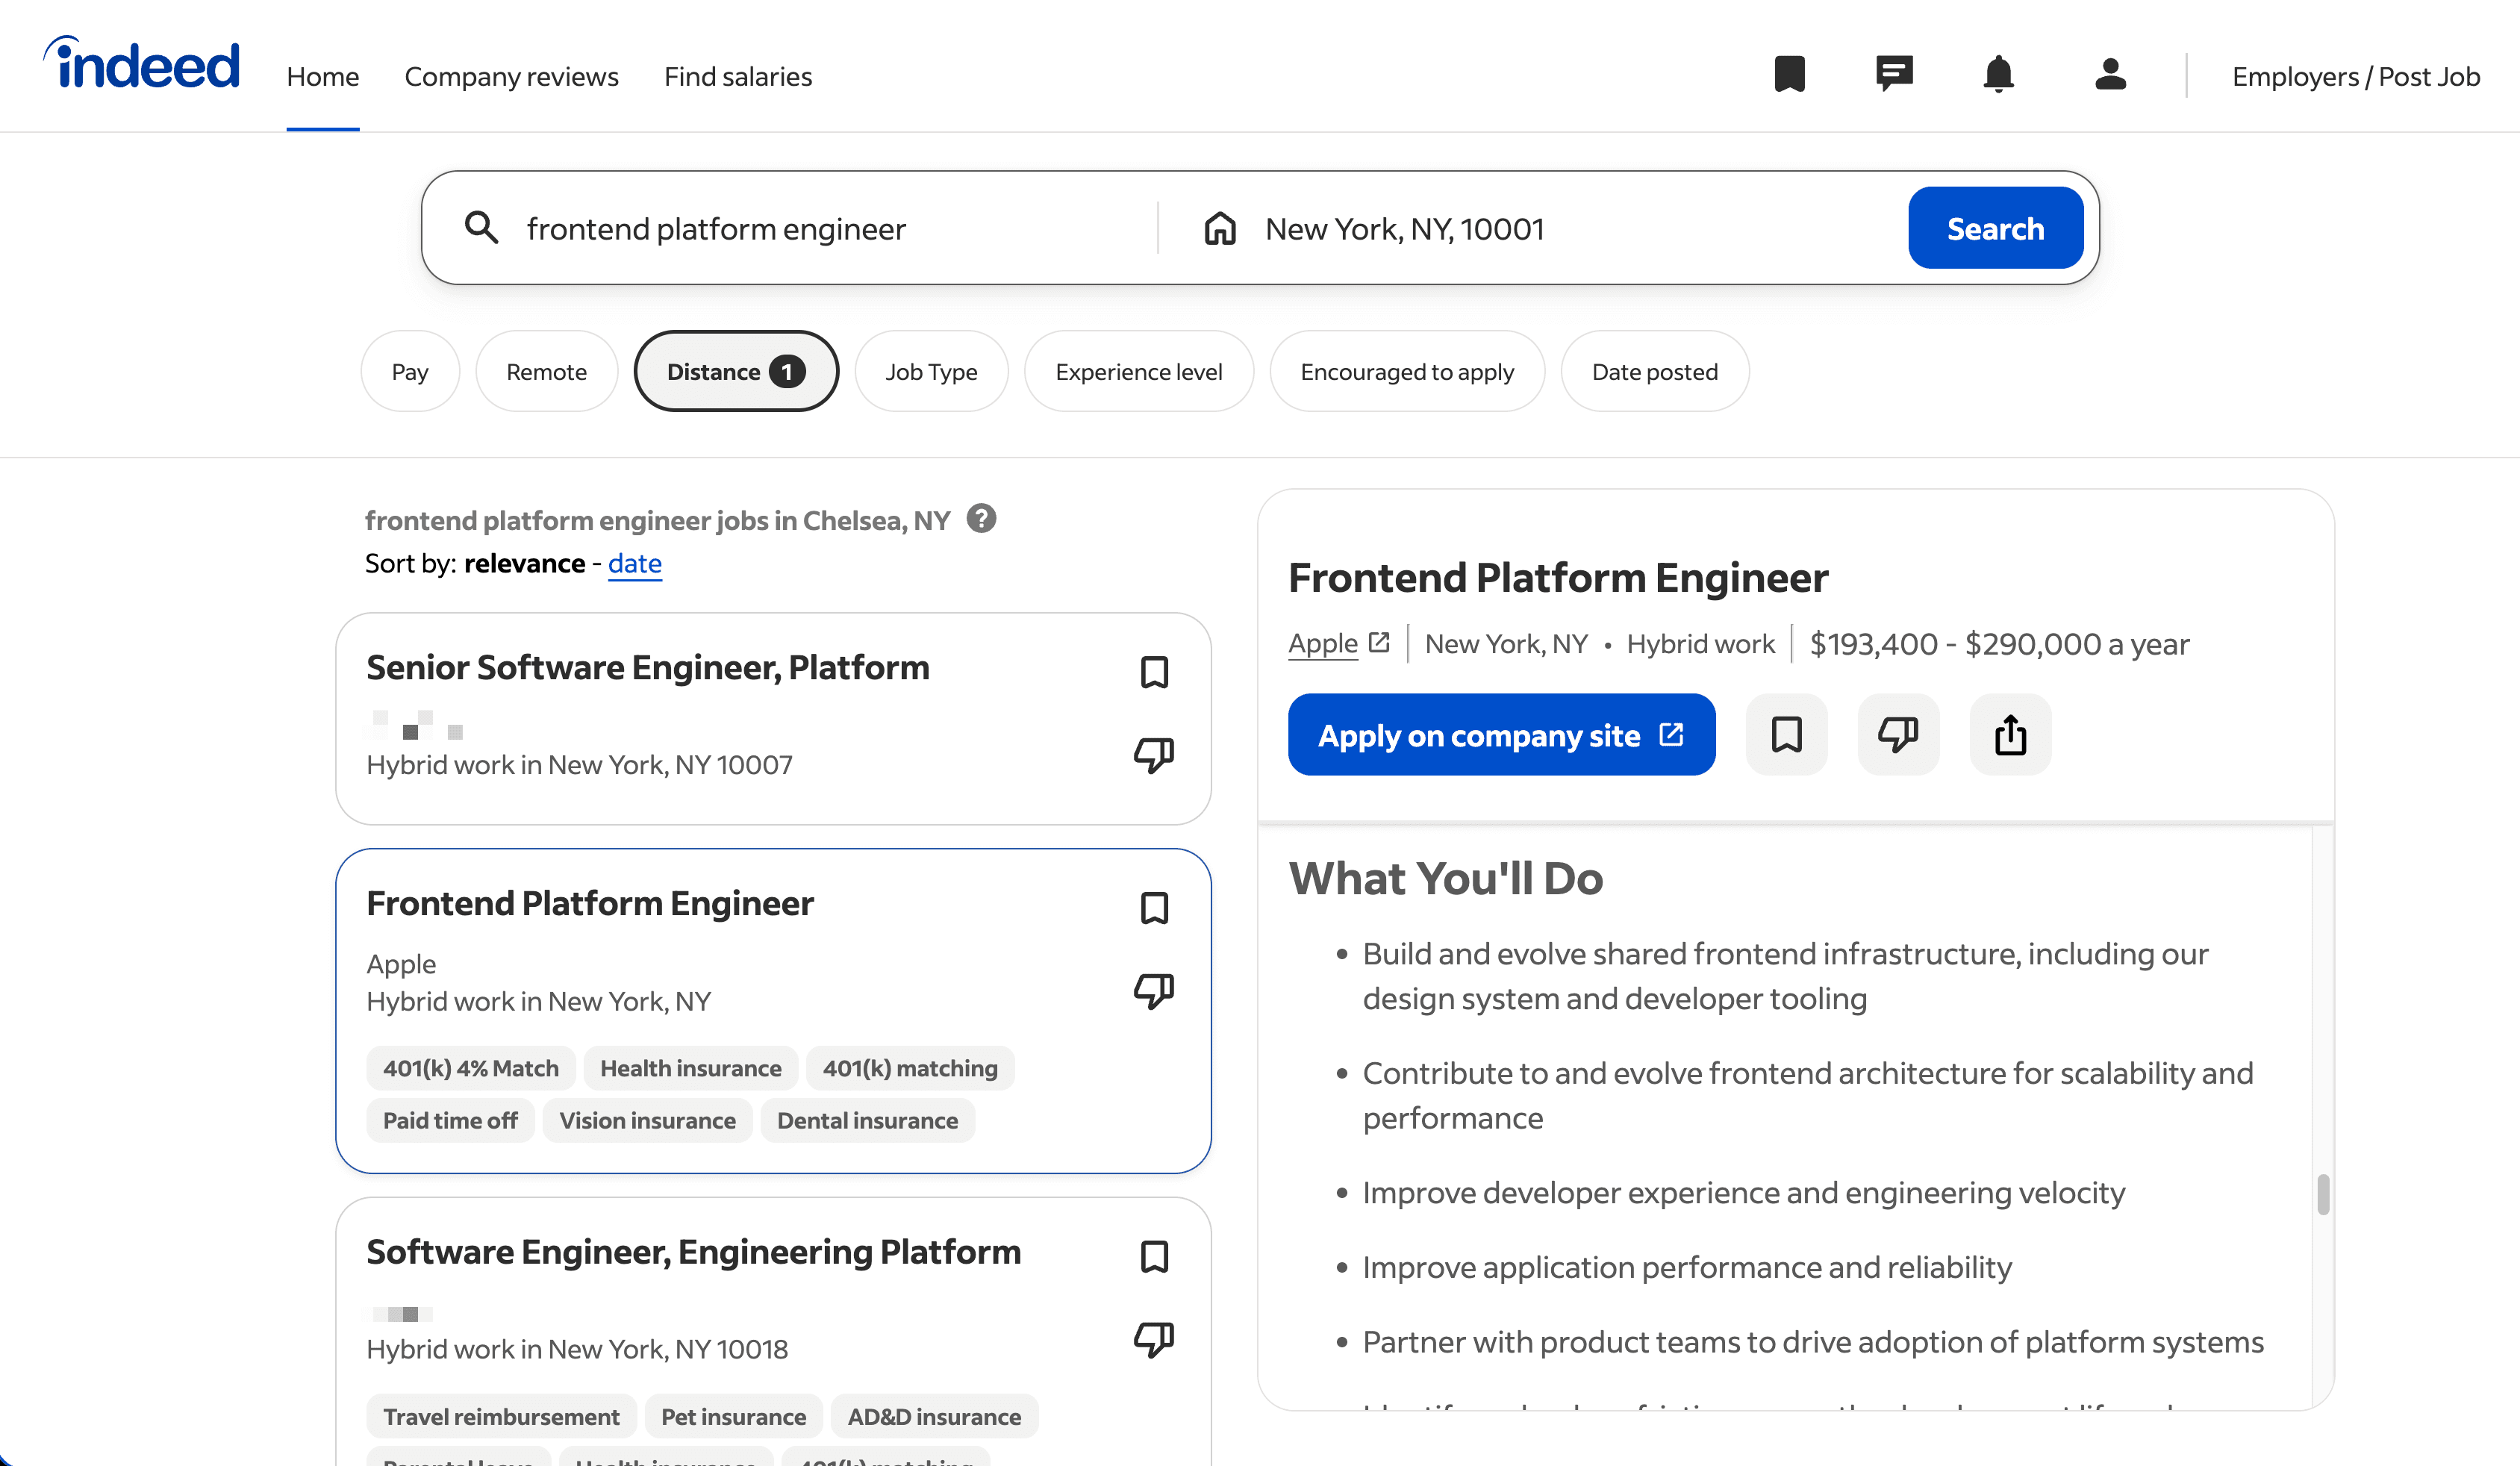Viewport: 2520px width, 1466px height.
Task: Click the Pet insurance tag
Action: 733,1416
